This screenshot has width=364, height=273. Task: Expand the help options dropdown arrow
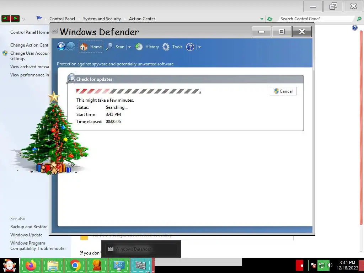tap(199, 47)
